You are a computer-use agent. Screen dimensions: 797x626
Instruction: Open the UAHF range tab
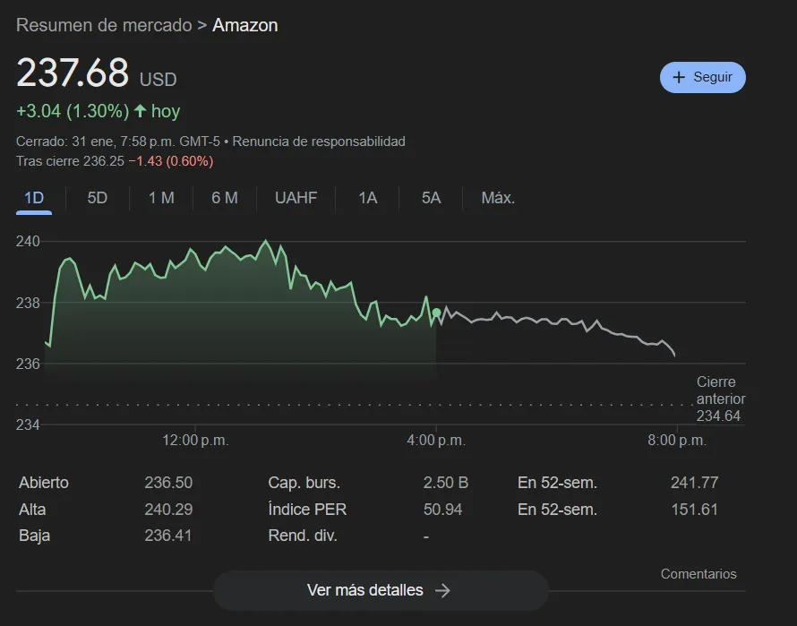tap(296, 198)
